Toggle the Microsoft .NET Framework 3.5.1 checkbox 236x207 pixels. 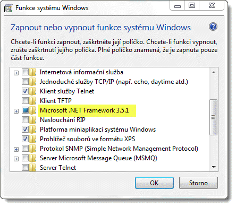[x=25, y=110]
